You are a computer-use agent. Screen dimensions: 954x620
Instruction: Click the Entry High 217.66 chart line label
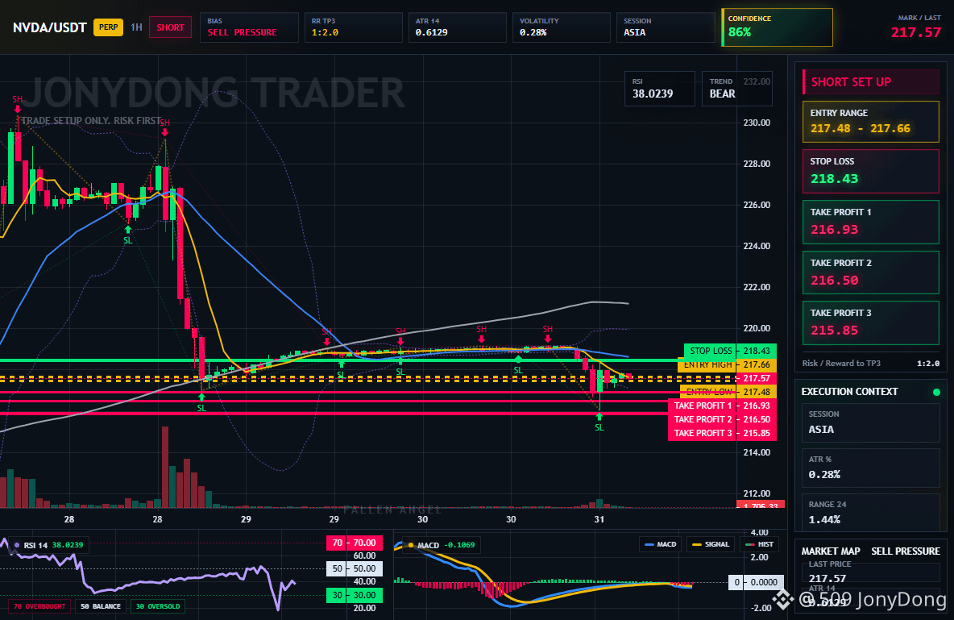727,364
